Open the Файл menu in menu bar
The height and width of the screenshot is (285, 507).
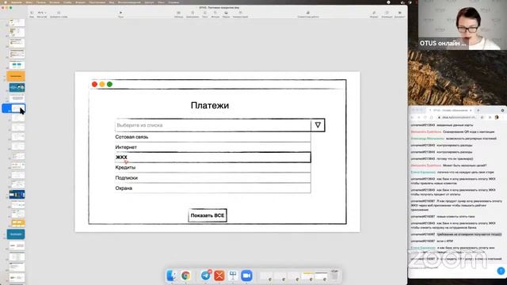pos(29,2)
